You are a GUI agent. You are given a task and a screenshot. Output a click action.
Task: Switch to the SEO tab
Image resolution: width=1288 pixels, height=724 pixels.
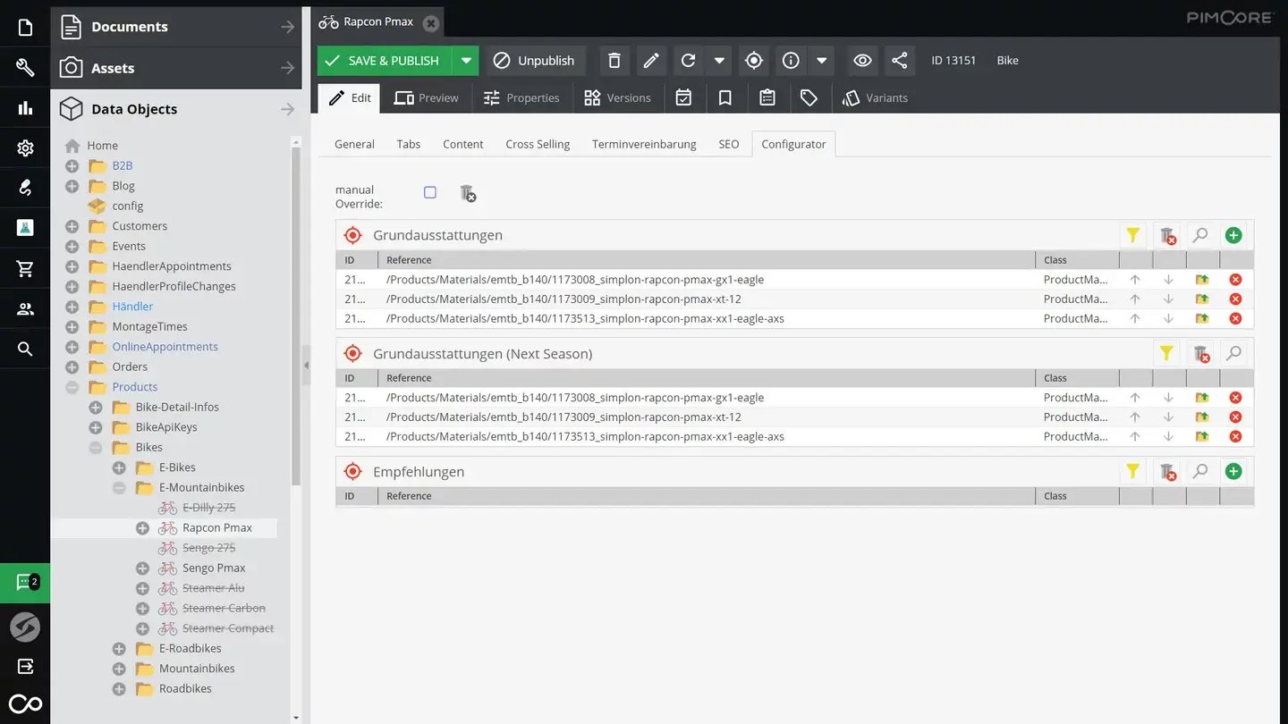click(x=729, y=144)
